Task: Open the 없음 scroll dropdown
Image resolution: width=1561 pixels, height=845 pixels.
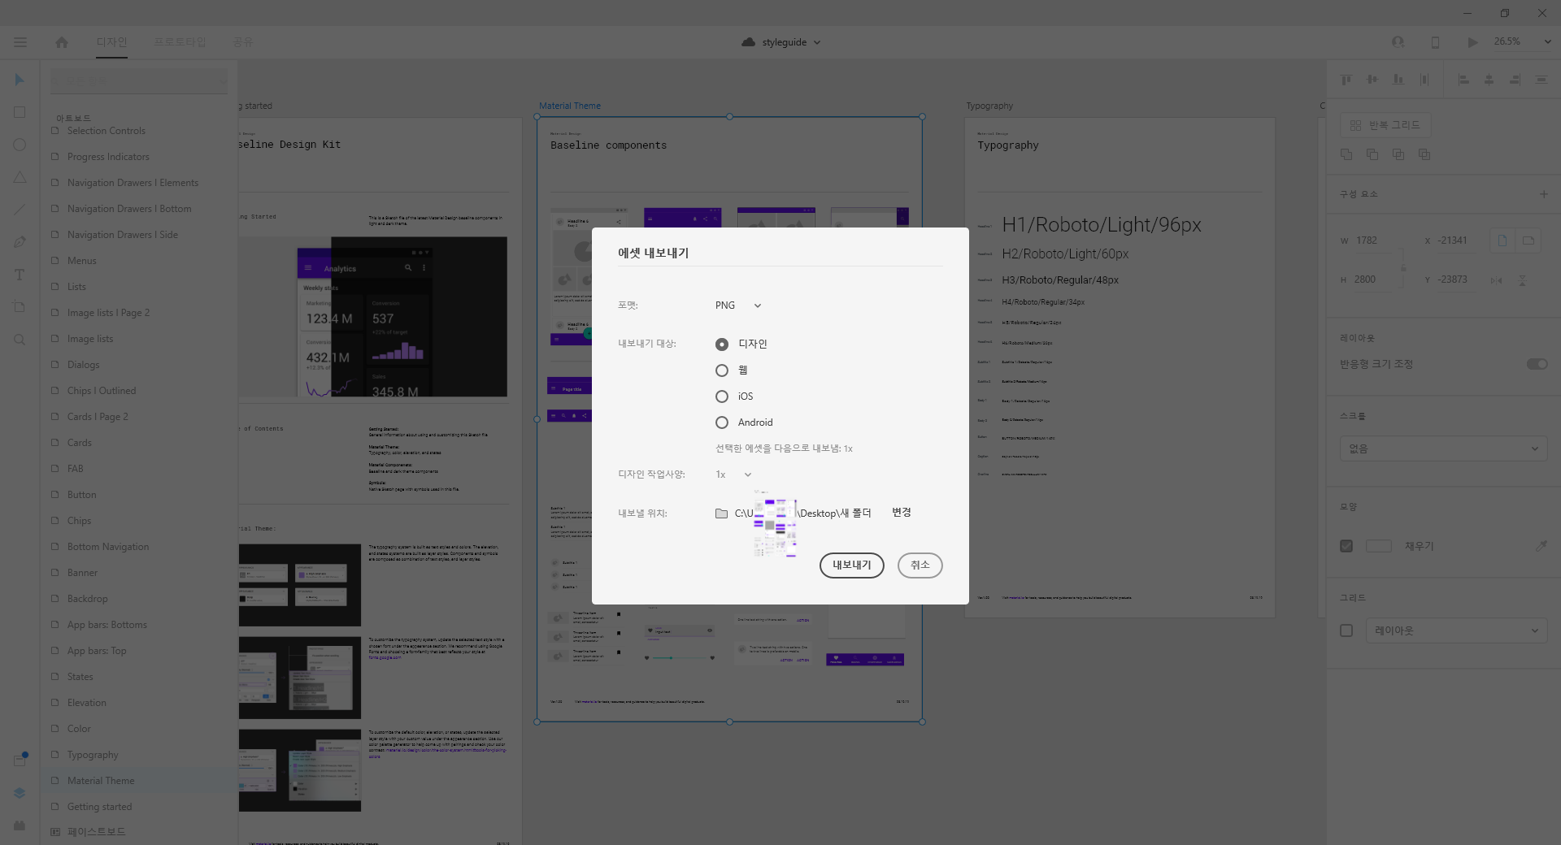Action: [x=1443, y=448]
